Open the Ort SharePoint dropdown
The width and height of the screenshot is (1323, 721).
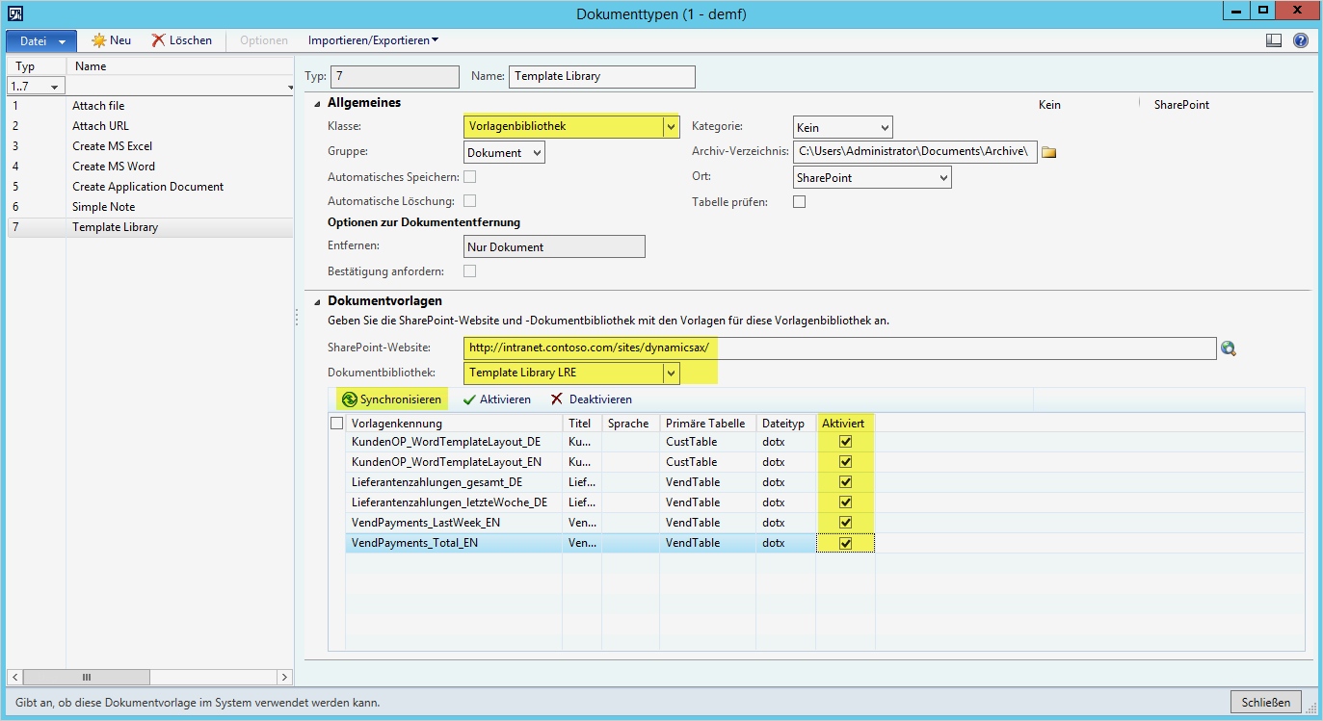click(942, 178)
